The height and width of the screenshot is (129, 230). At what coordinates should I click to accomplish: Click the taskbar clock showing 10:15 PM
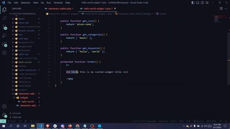(217, 126)
